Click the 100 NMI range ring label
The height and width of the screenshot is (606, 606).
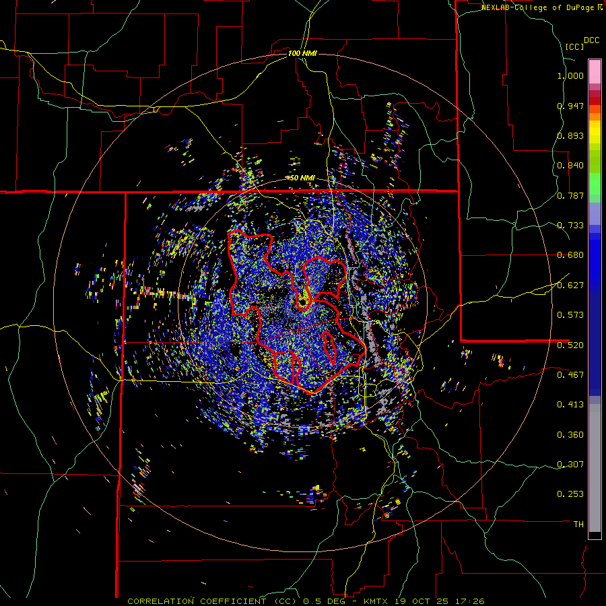(x=302, y=53)
